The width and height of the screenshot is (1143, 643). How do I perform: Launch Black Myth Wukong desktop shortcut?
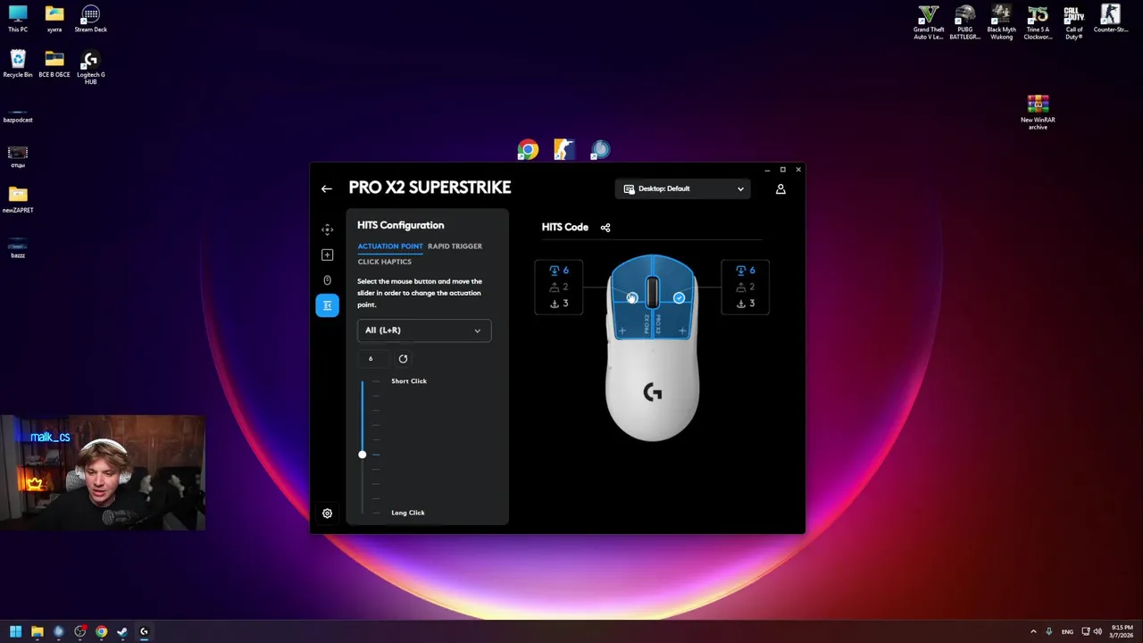tap(1001, 22)
